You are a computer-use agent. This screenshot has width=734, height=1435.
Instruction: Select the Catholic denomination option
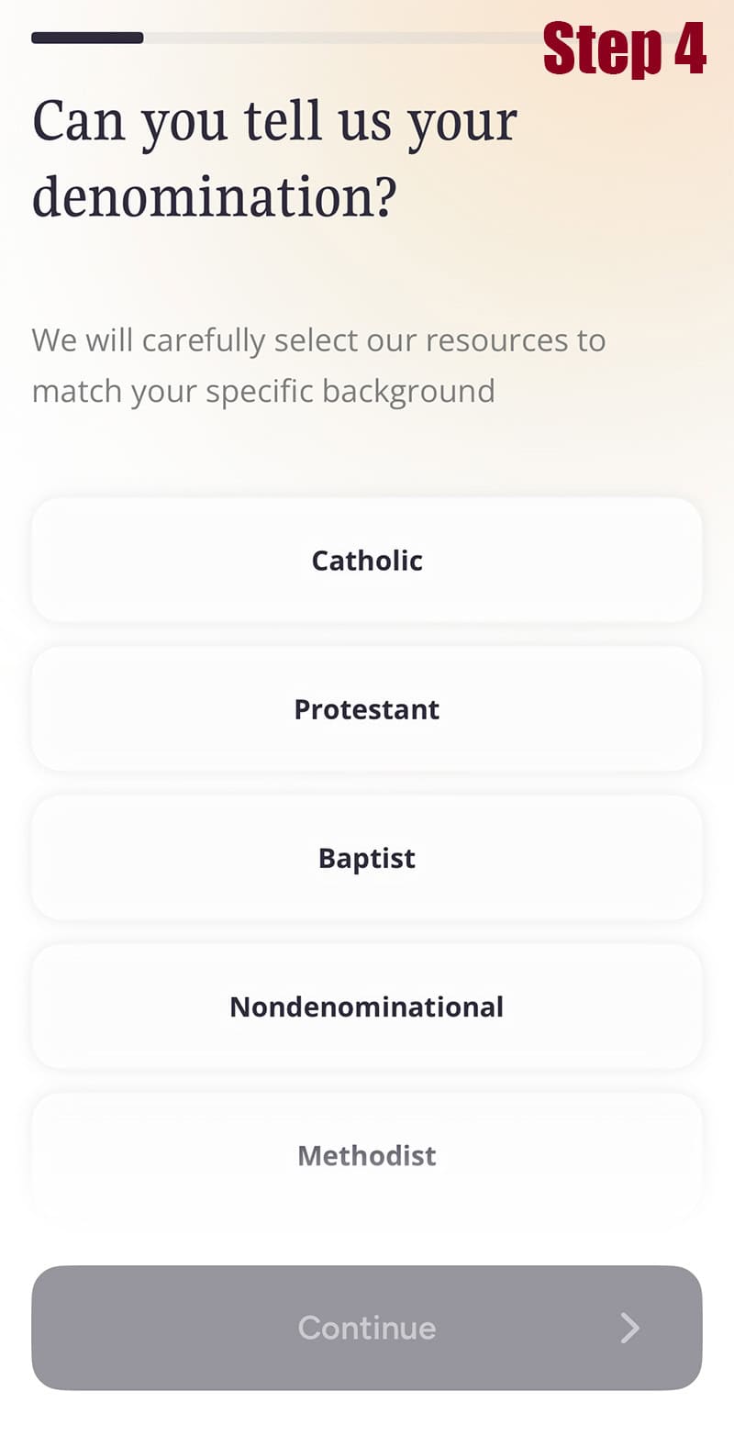pos(367,560)
